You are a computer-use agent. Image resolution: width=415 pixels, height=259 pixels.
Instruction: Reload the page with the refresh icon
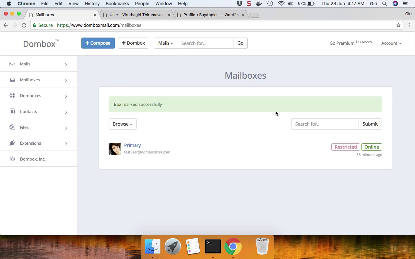click(24, 25)
